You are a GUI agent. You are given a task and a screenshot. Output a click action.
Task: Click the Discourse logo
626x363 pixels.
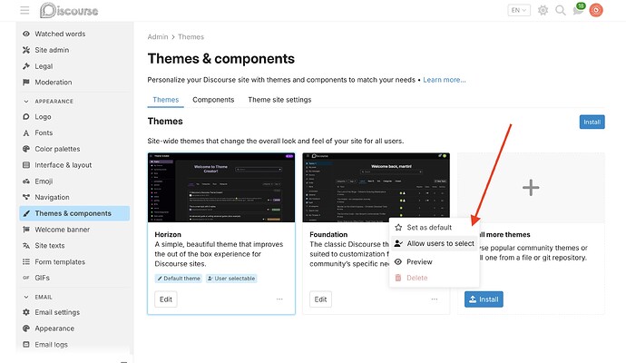[69, 10]
